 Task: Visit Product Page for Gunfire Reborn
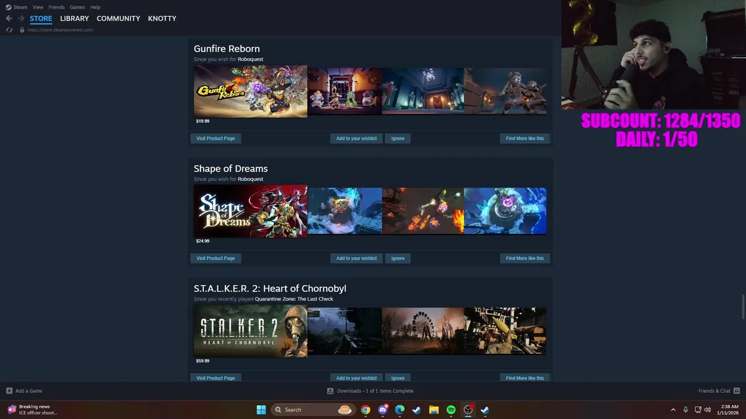216,139
